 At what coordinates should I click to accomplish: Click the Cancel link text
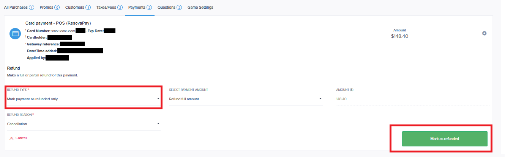click(x=21, y=138)
